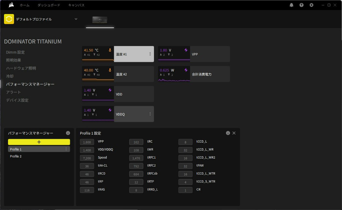The height and width of the screenshot is (210, 342).
Task: Open the 冷却 sidebar section
Action: (x=10, y=76)
